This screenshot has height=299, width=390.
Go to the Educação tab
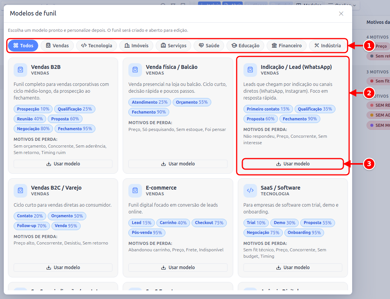(x=245, y=45)
